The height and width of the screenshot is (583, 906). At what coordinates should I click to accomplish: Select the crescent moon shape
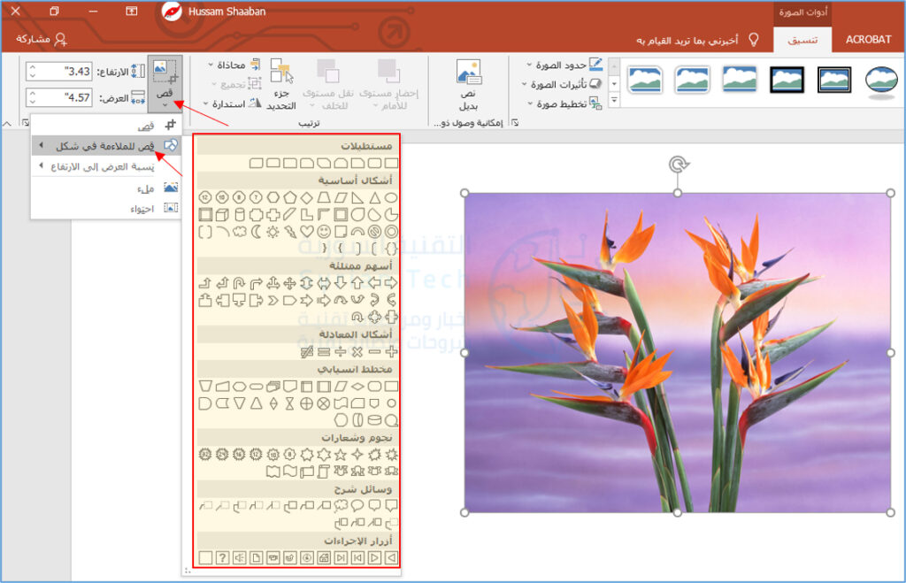point(256,232)
